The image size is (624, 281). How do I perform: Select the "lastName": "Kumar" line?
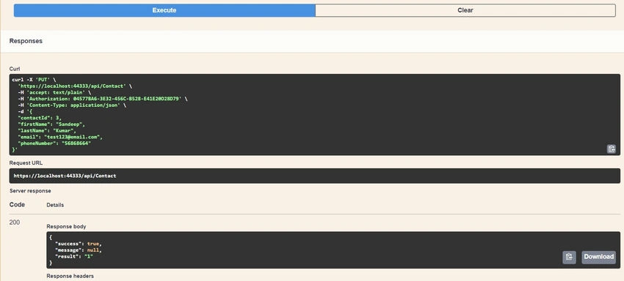coord(46,130)
